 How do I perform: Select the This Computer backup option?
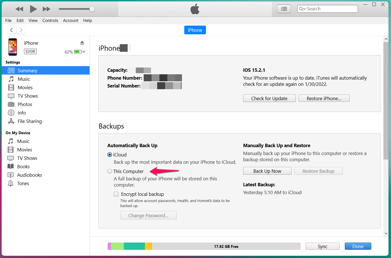tap(110, 171)
